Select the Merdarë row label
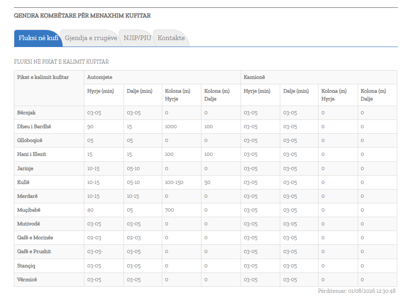The width and height of the screenshot is (413, 302). pyautogui.click(x=27, y=196)
